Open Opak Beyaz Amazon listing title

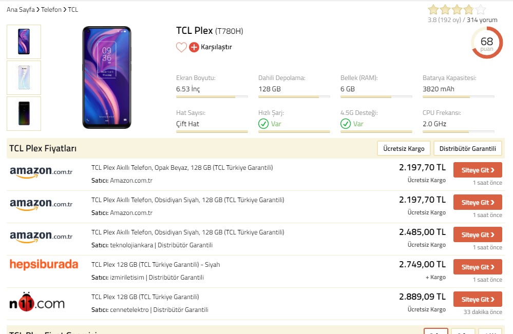point(182,168)
